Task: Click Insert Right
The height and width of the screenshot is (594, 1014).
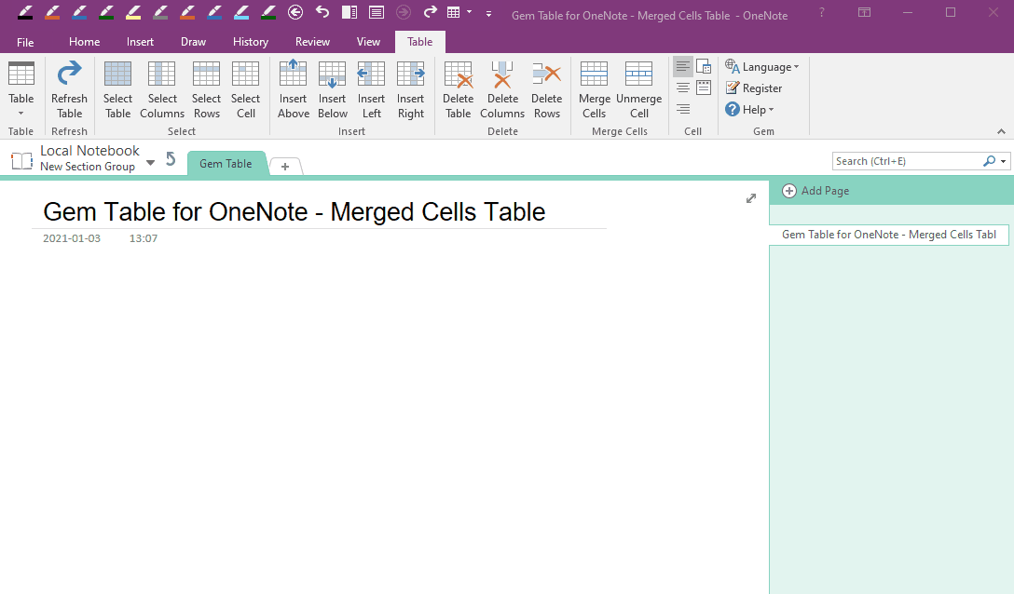Action: click(x=411, y=89)
